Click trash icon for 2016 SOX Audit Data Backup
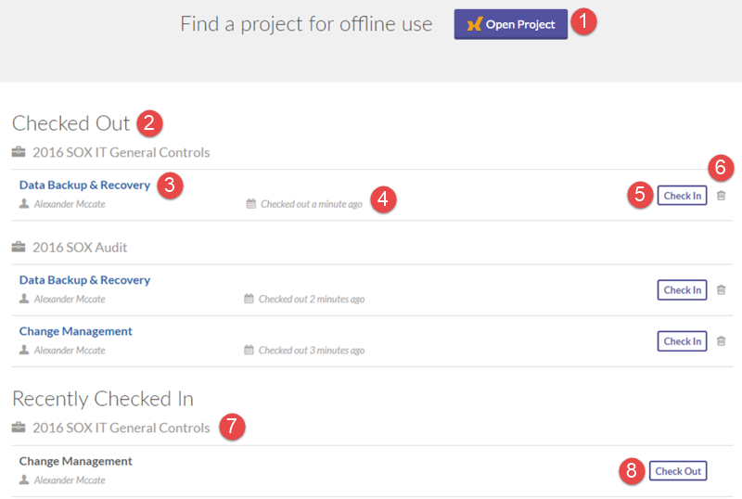742x499 pixels. pyautogui.click(x=722, y=290)
